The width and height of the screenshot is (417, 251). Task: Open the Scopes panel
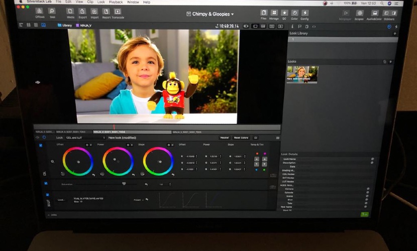point(359,14)
